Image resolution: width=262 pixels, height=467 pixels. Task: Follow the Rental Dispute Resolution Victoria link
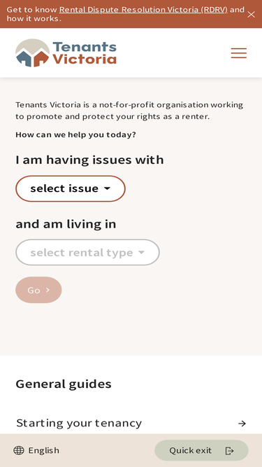coord(143,10)
